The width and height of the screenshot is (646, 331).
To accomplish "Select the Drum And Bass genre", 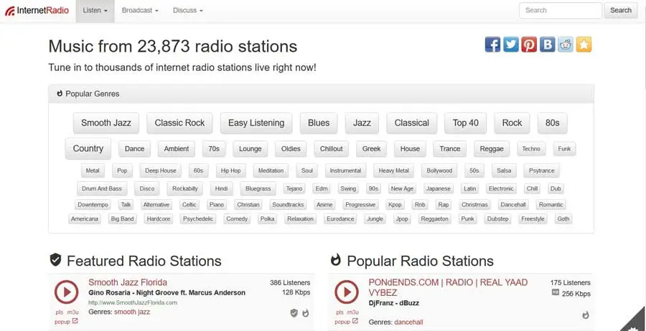I will click(x=102, y=188).
